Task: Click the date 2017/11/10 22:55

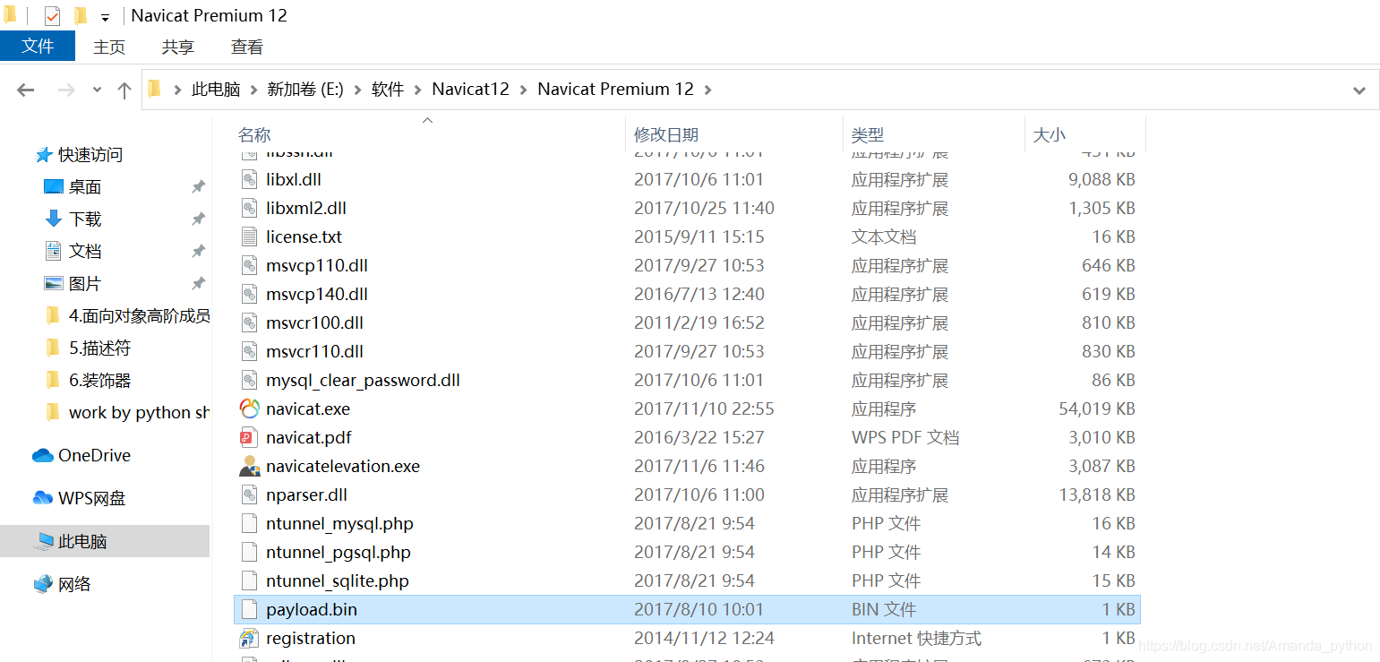Action: [704, 408]
